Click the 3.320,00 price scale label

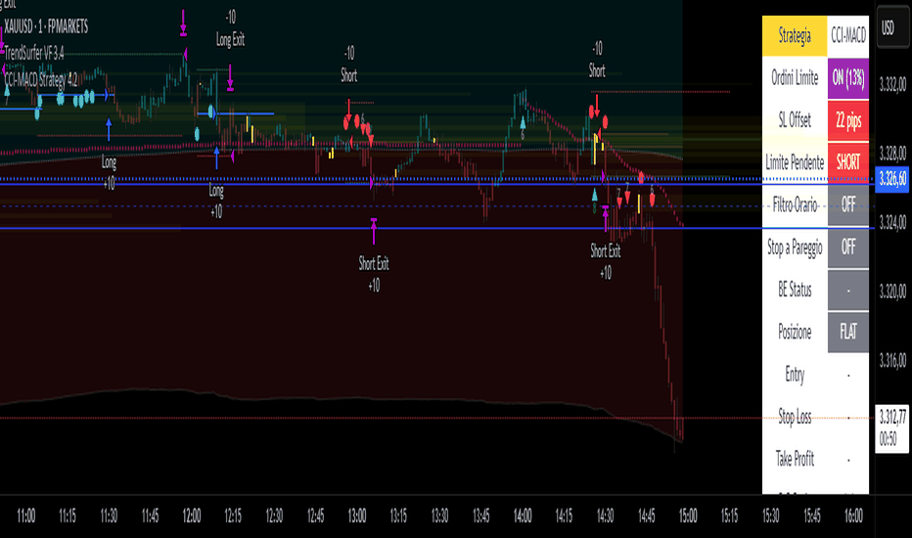(x=892, y=291)
